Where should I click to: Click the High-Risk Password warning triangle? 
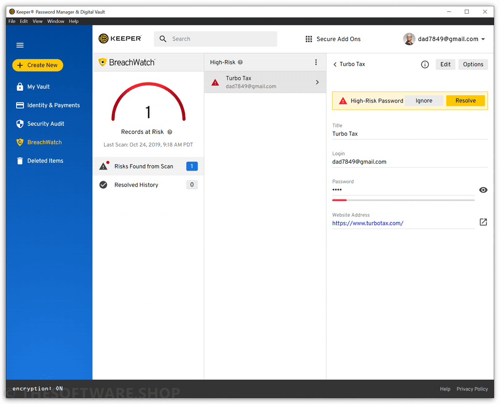pyautogui.click(x=343, y=101)
